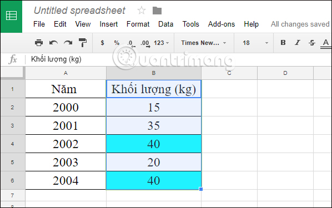Select row 6 header

13,180
